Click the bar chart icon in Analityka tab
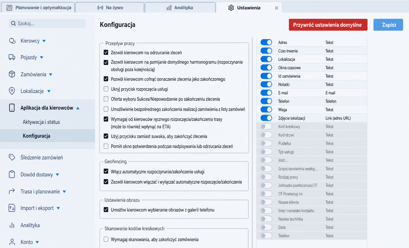The image size is (409, 248). 169,8
